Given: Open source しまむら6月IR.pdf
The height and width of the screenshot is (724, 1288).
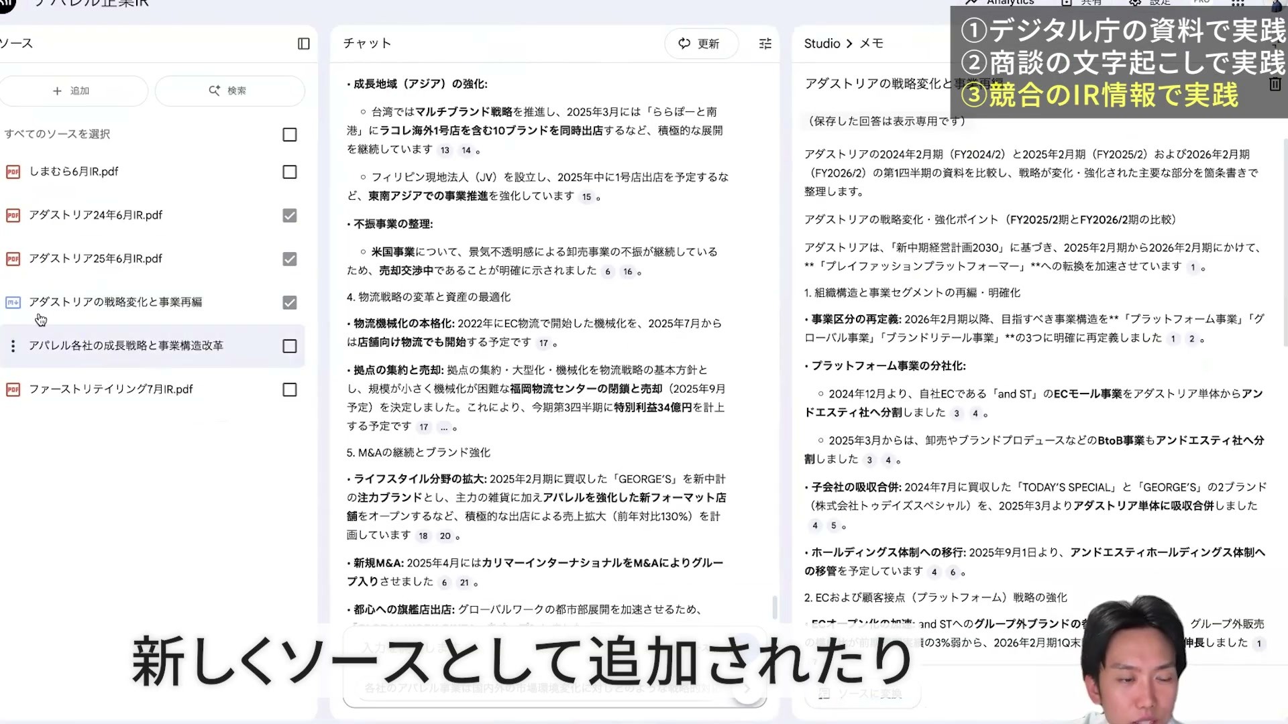Looking at the screenshot, I should coord(74,172).
